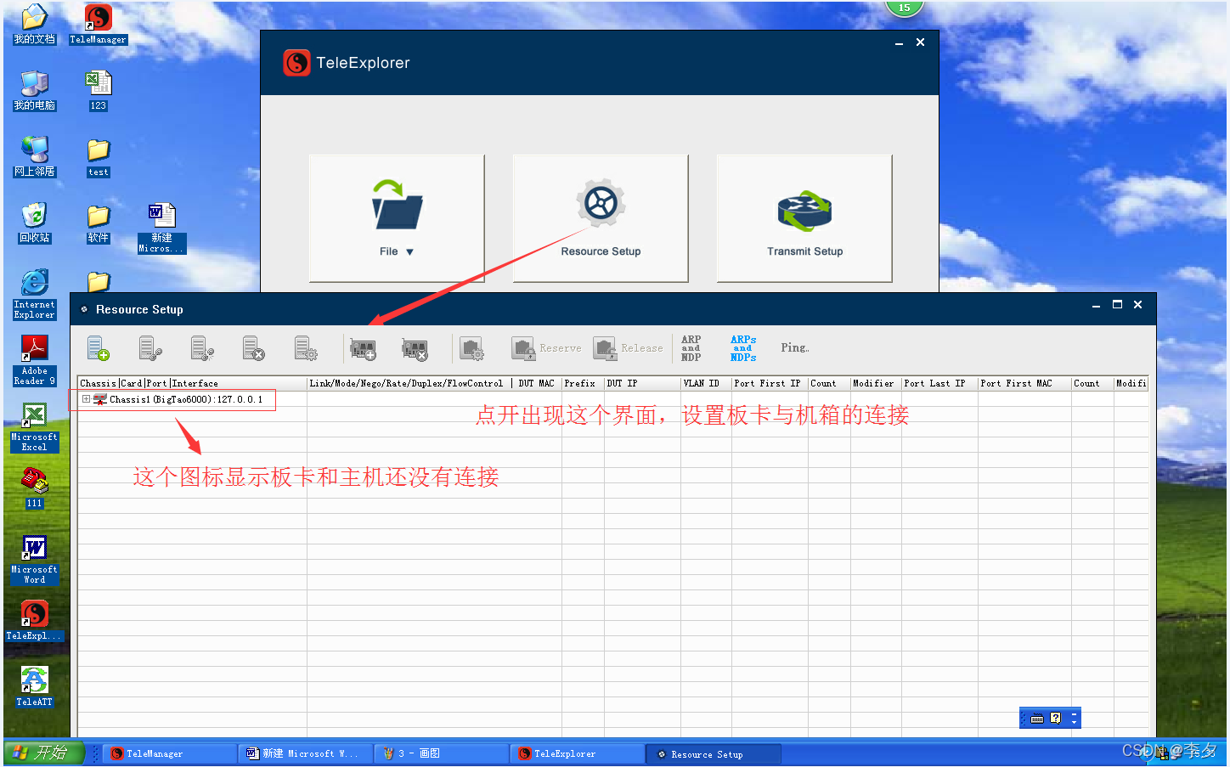This screenshot has height=767, width=1230.
Task: Select the Microsoft Excel desktop shortcut
Action: tap(35, 426)
